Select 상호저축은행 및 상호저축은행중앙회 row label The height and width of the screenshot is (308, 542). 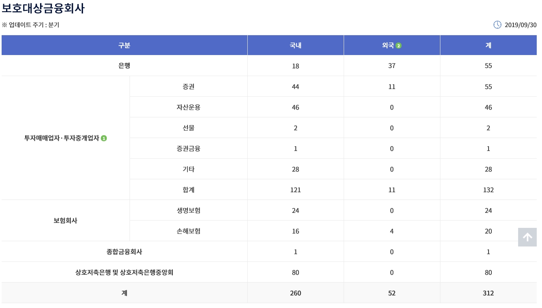point(124,272)
